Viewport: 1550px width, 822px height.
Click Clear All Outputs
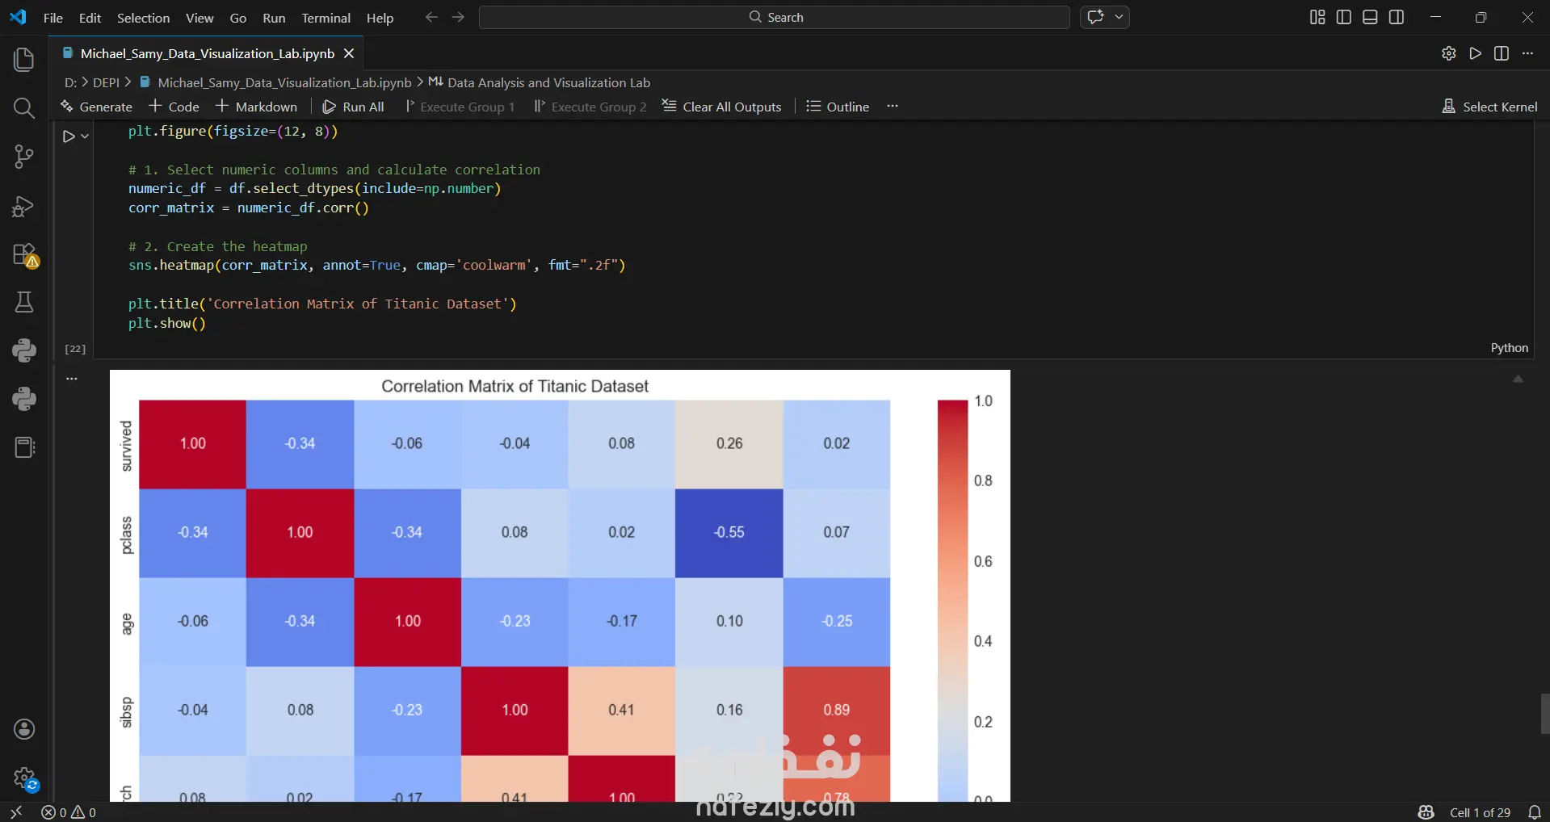[722, 107]
